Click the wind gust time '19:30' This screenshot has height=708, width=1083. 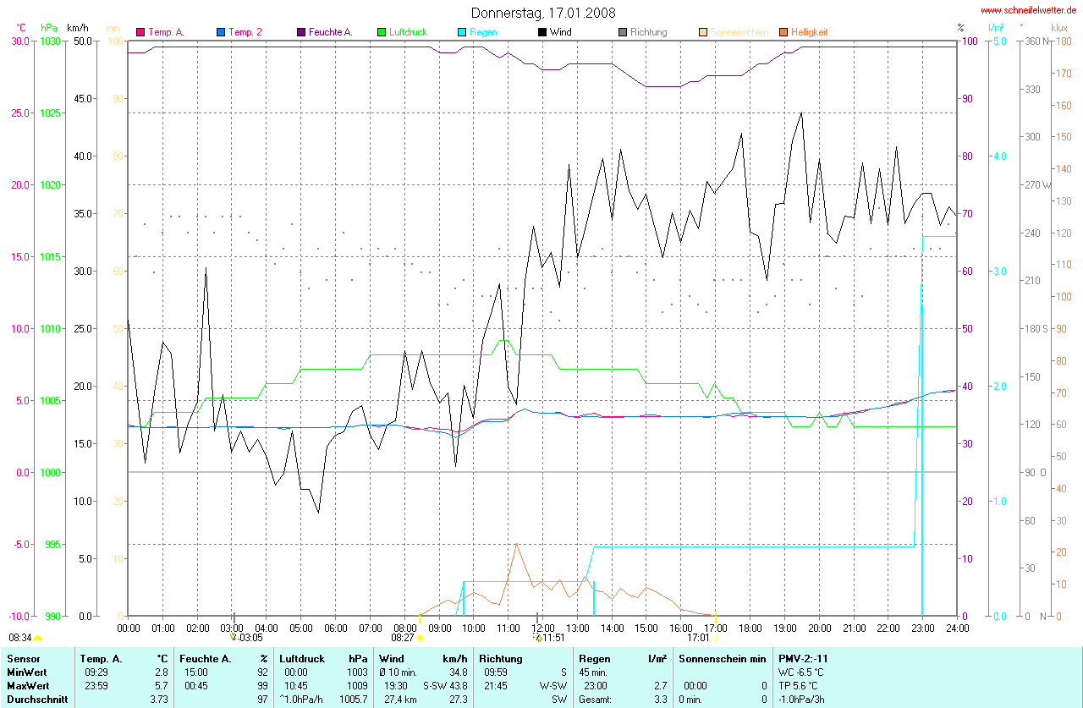pos(396,686)
